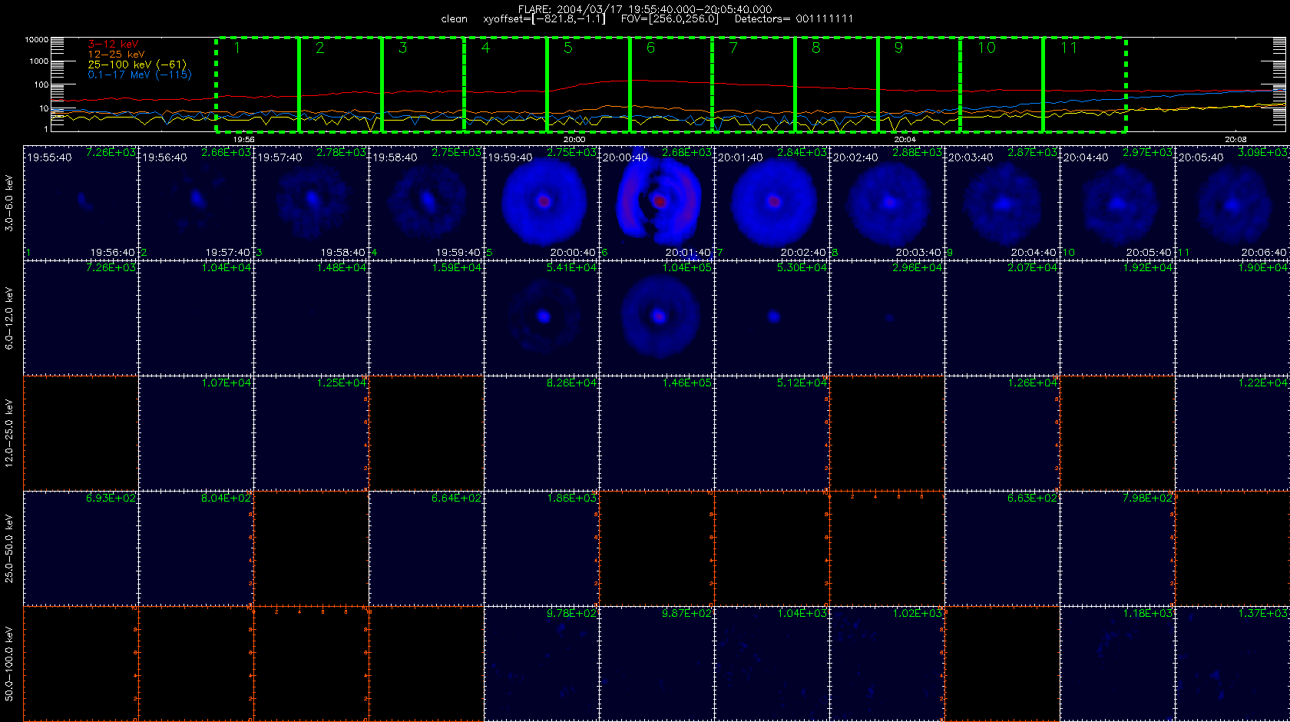Click the peak value '6.93E+02'
Viewport: 1290px width, 722px height.
pyautogui.click(x=111, y=498)
